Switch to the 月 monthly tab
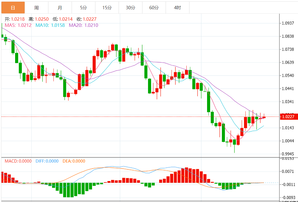298x202 pixels. pyautogui.click(x=60, y=8)
